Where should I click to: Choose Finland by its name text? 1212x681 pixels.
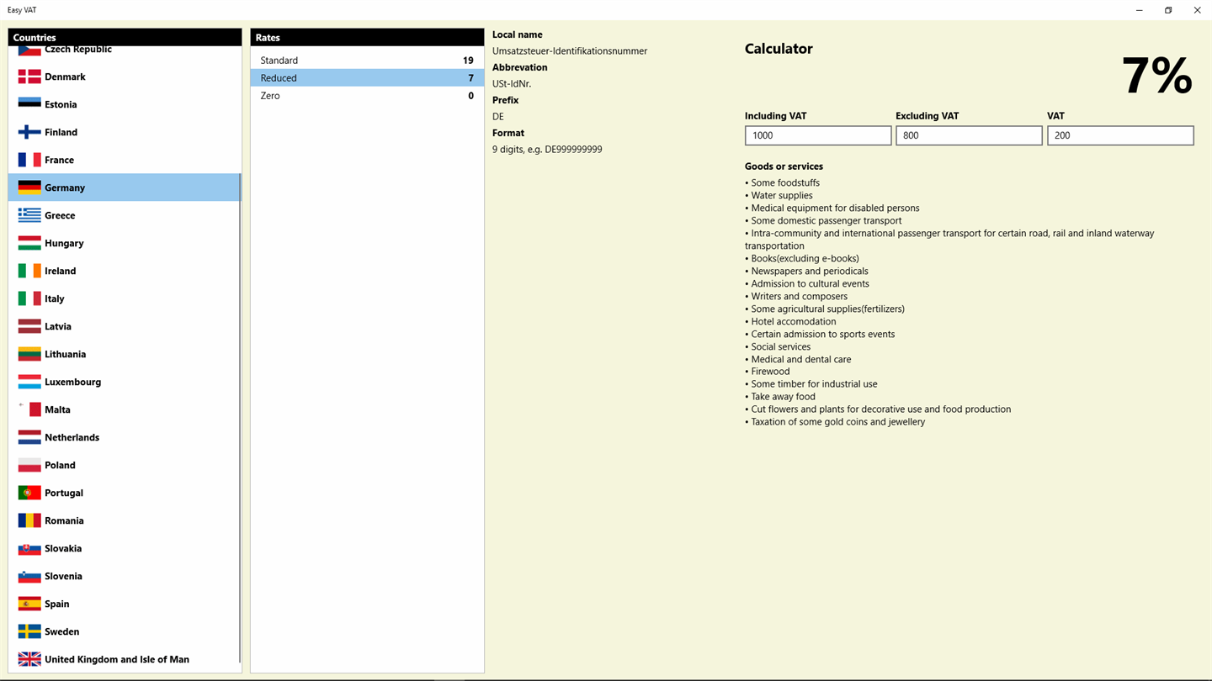[x=61, y=132]
